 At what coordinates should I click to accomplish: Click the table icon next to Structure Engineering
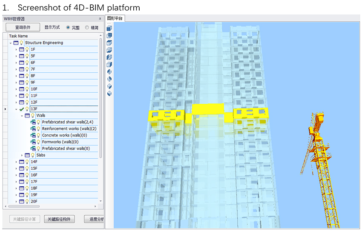click(x=16, y=43)
